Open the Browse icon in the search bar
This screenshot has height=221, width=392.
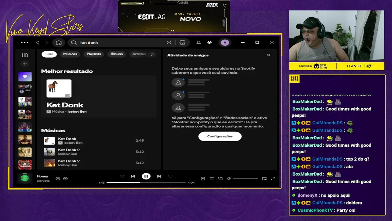(x=183, y=43)
